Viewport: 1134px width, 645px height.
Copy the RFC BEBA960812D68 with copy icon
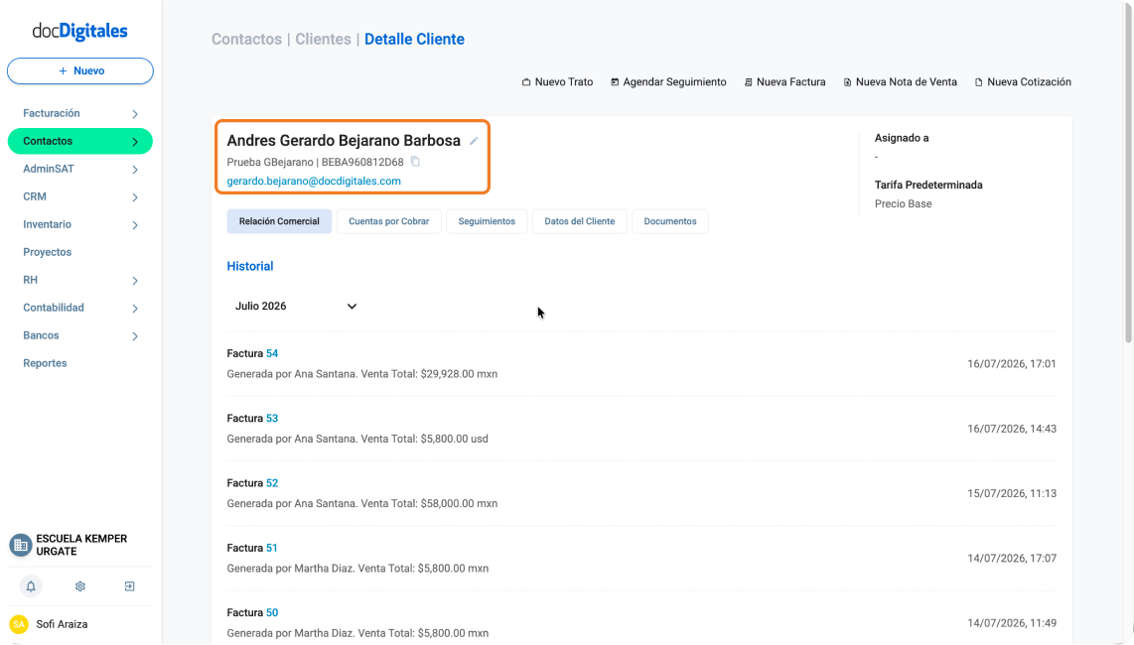(415, 161)
